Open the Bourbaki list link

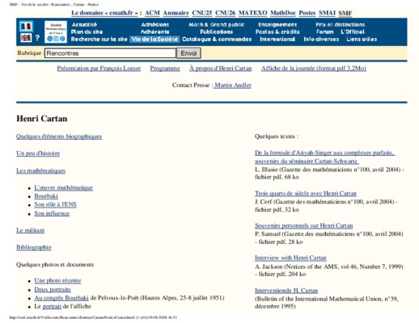[46, 196]
